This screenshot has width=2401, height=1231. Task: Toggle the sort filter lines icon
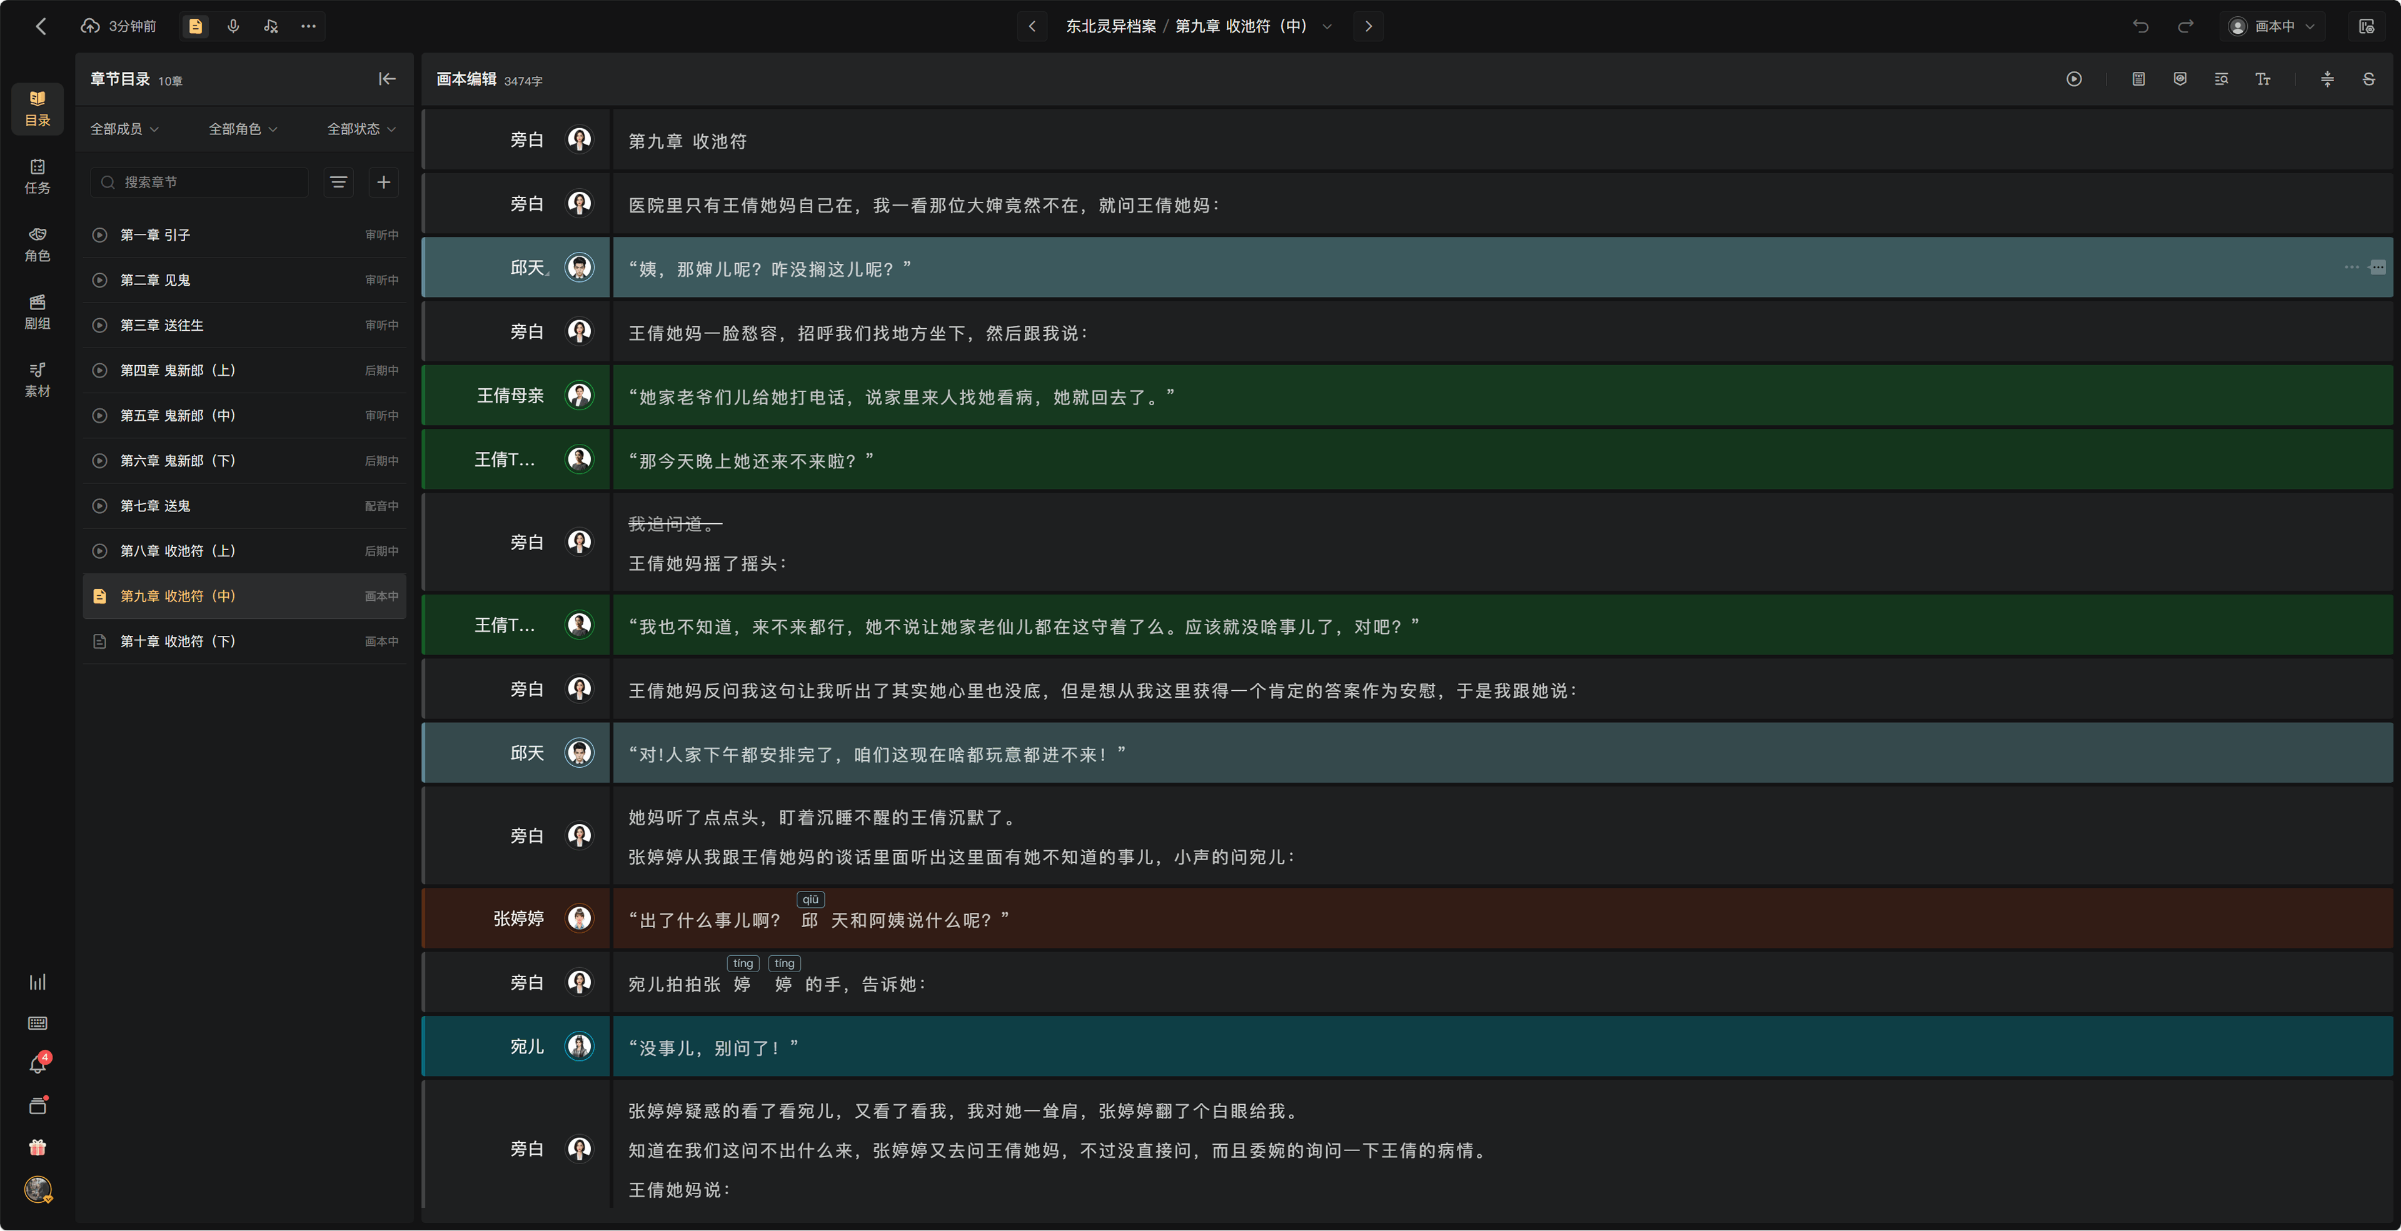point(338,182)
